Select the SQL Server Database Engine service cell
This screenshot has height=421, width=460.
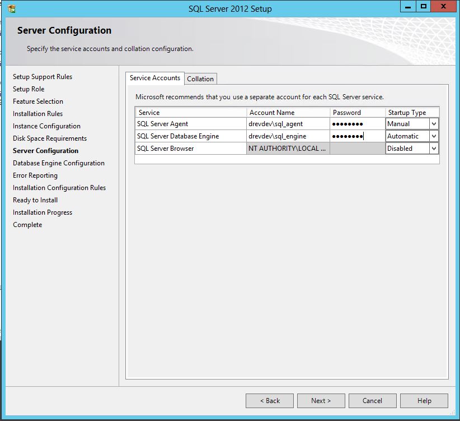pos(191,136)
